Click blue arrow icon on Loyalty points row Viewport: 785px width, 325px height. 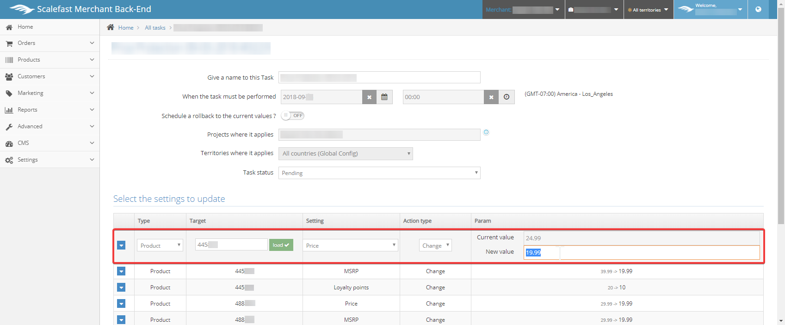coord(121,287)
